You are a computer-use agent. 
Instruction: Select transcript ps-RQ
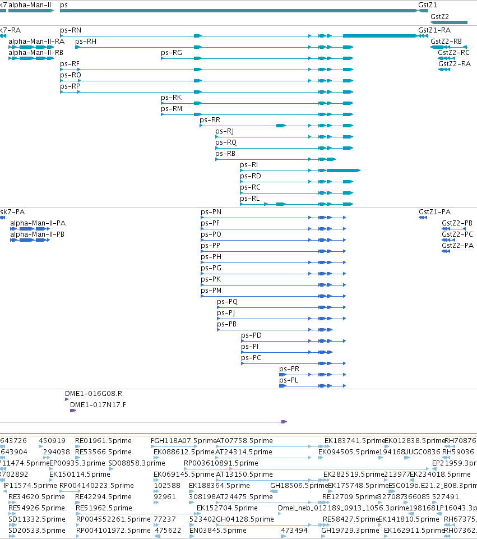pyautogui.click(x=226, y=142)
